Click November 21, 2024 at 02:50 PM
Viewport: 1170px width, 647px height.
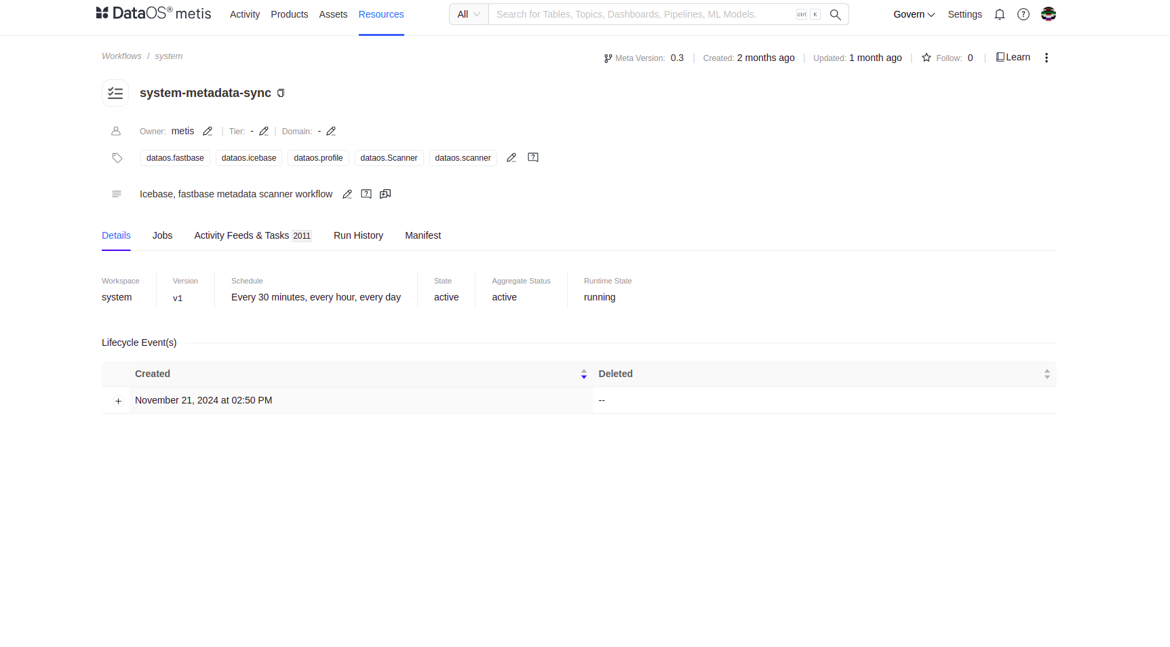(x=203, y=401)
